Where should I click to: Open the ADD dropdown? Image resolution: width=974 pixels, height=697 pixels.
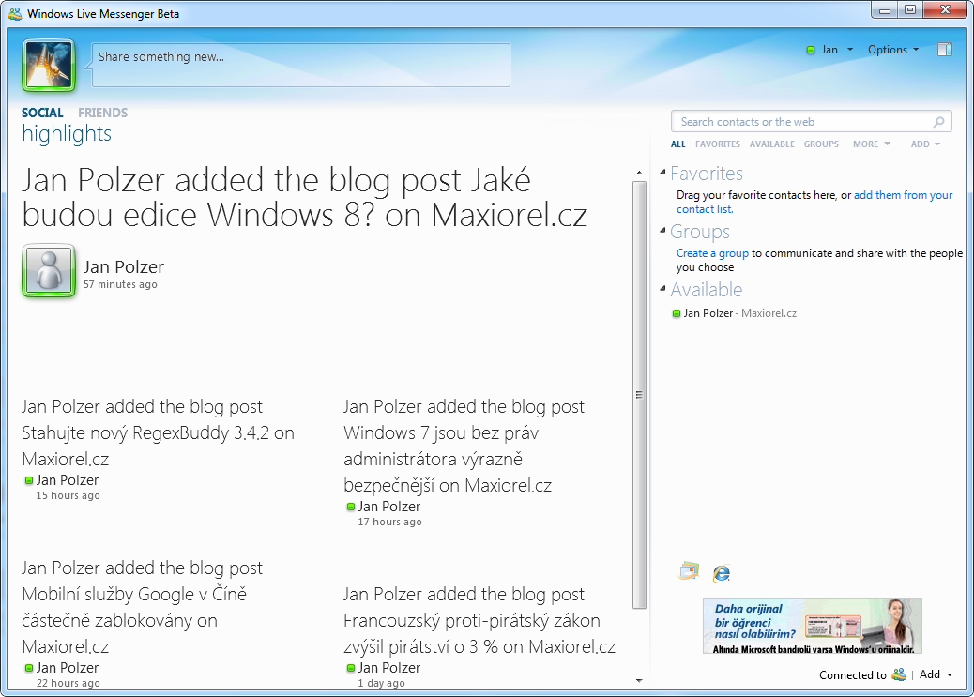coord(925,144)
